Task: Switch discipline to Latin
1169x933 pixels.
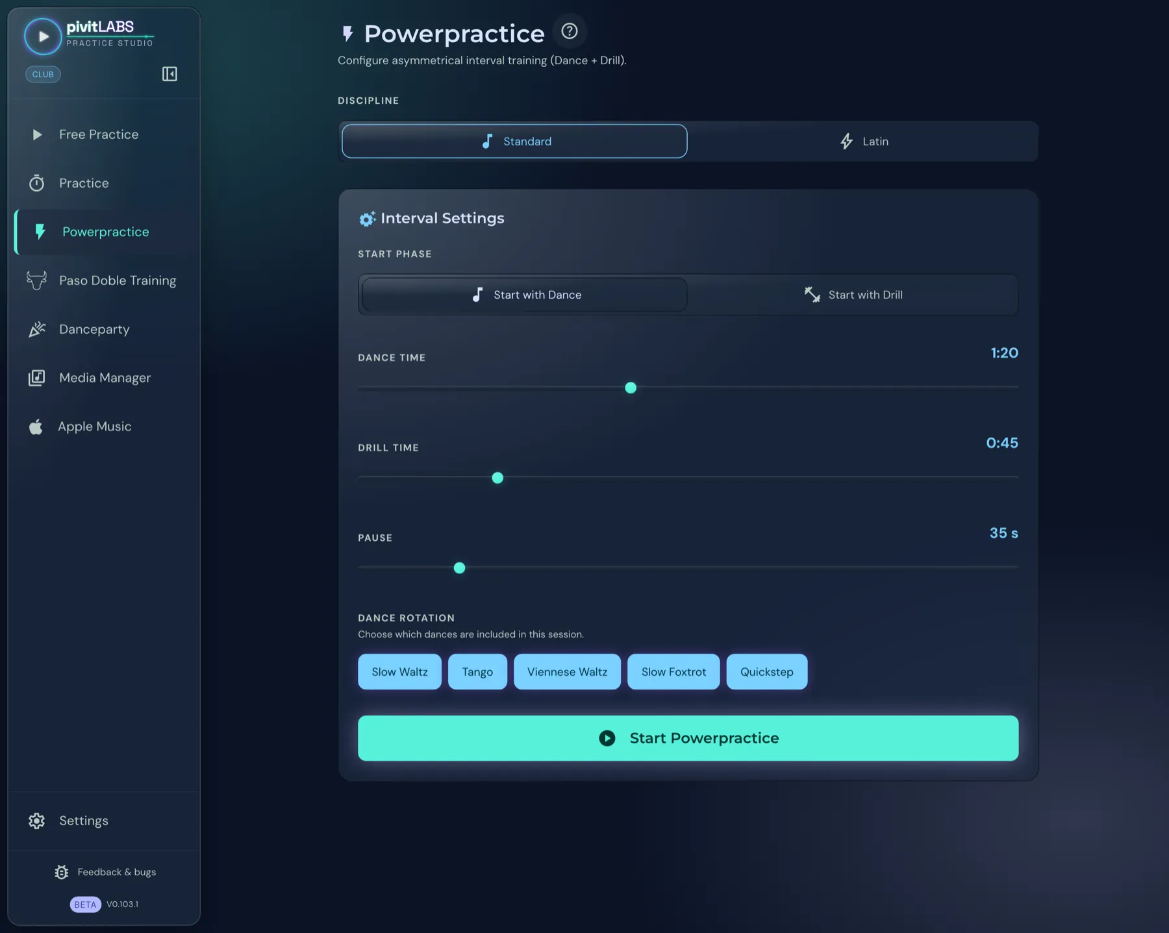Action: click(863, 142)
